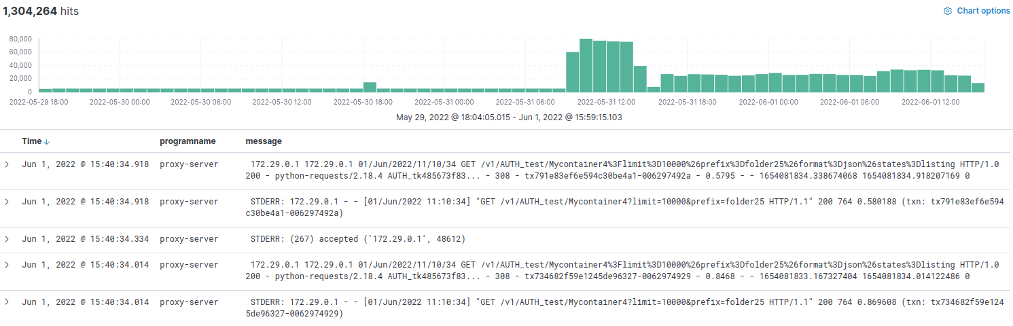1013x326 pixels.
Task: Expand the STDERR row with duration 0.580188
Action: (7, 202)
